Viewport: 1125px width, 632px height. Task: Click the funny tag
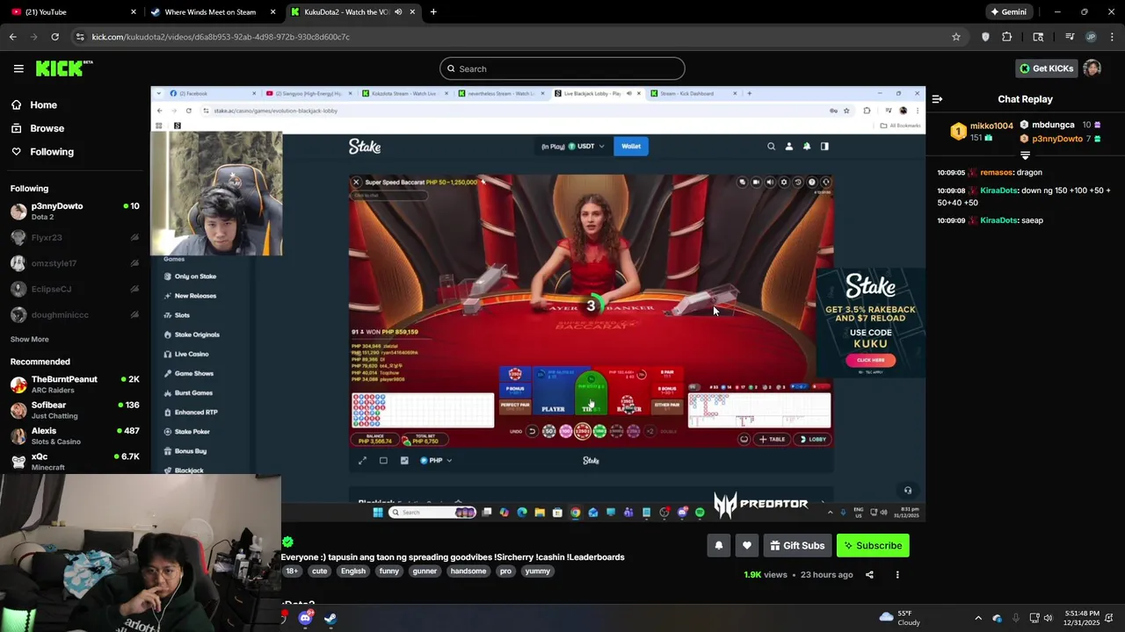pyautogui.click(x=389, y=571)
